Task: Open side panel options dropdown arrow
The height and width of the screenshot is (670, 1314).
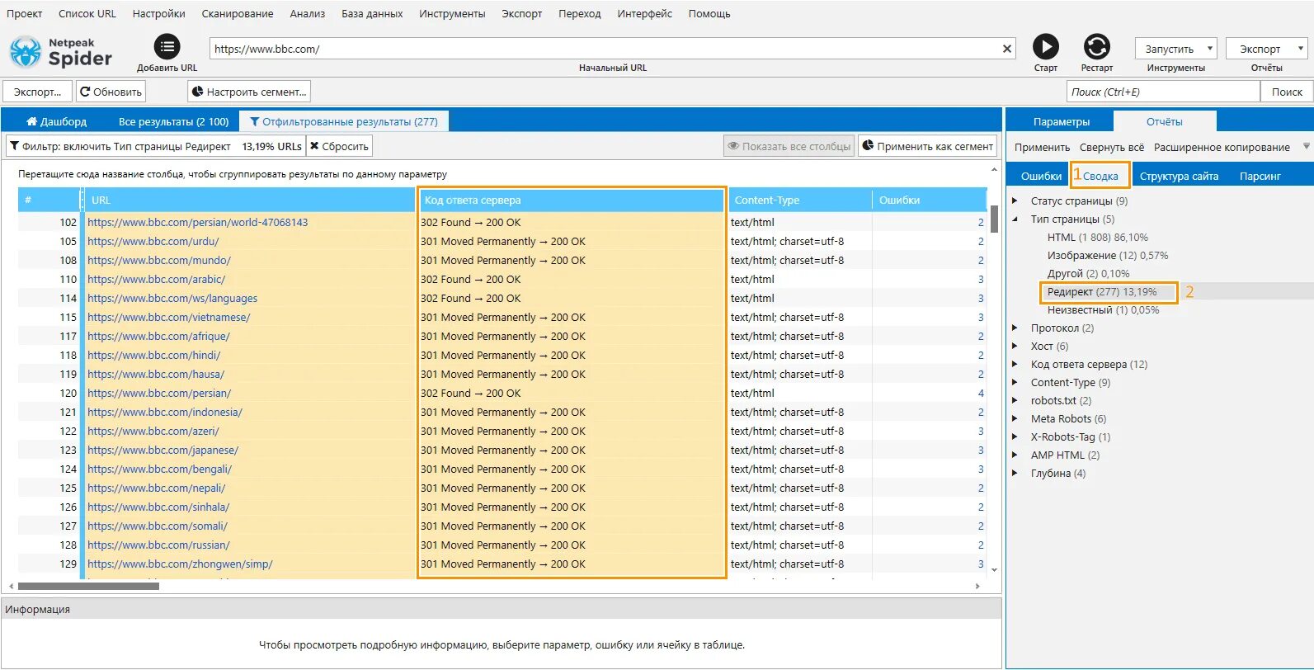Action: (1306, 146)
